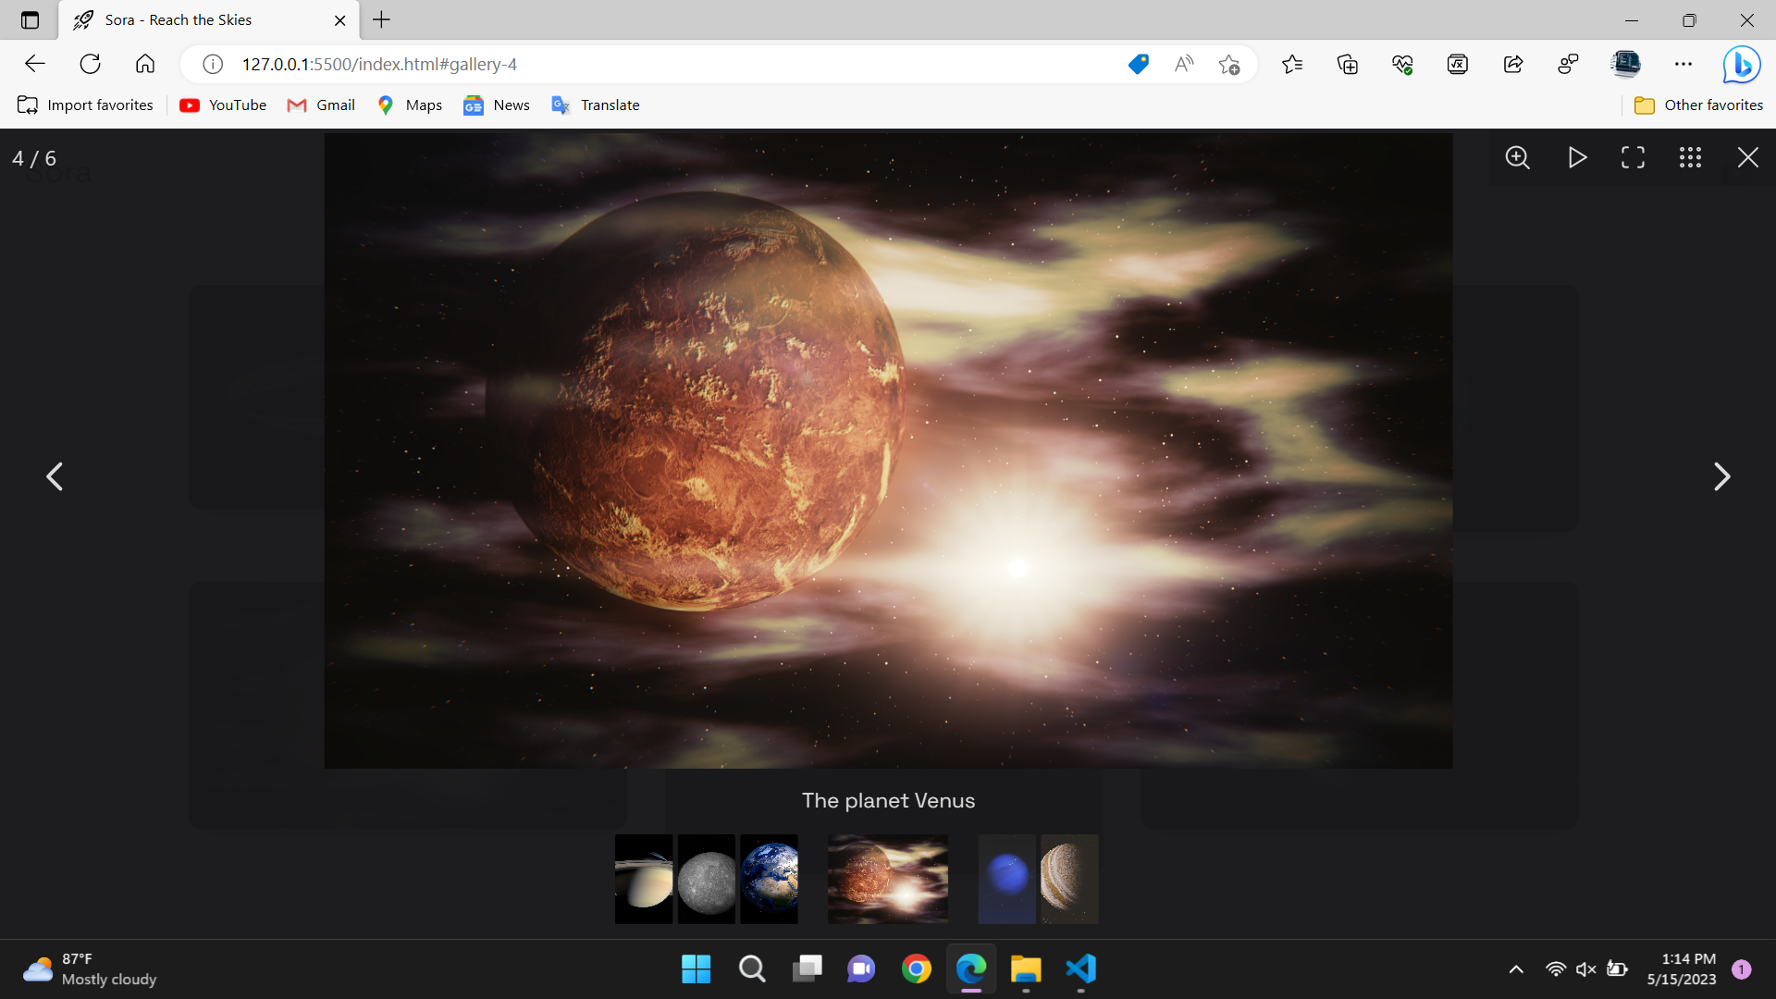The image size is (1776, 999).
Task: Add this page to favorites via star icon
Action: (1229, 64)
